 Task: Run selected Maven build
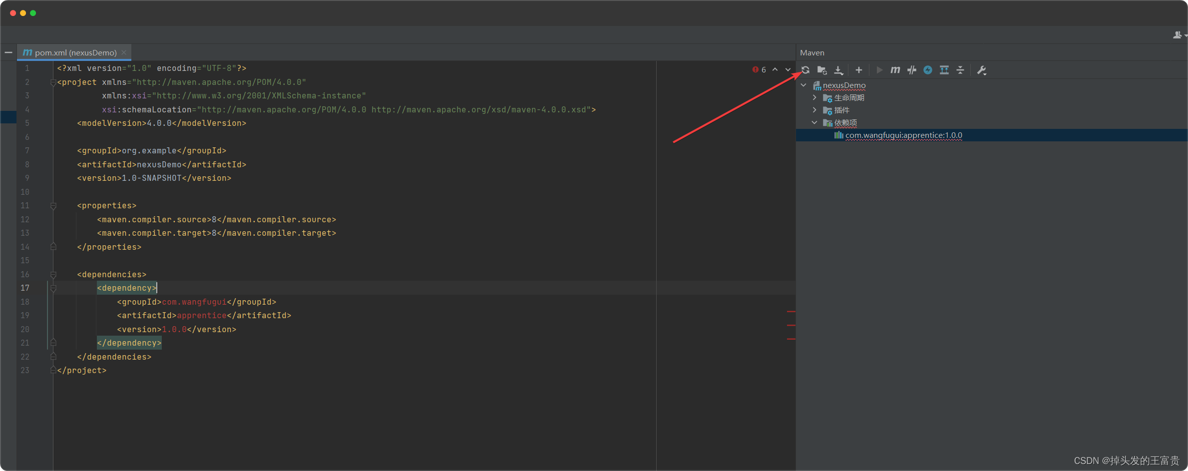coord(879,70)
